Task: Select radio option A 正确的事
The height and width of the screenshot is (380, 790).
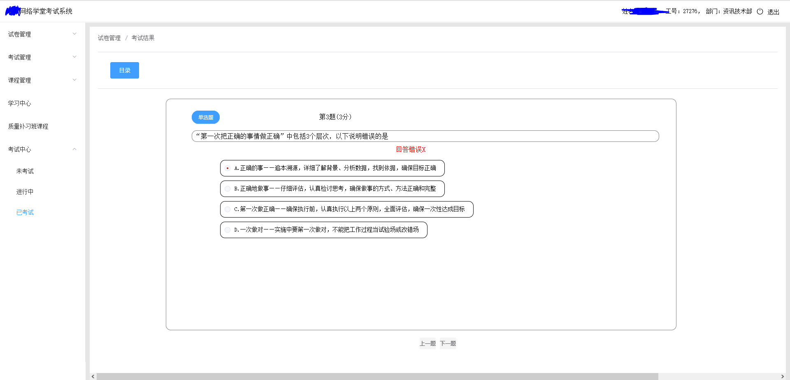Action: pyautogui.click(x=228, y=168)
